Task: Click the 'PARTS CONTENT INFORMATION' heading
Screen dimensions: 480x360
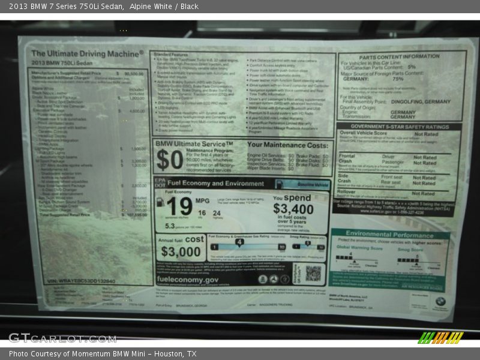Action: pyautogui.click(x=399, y=57)
